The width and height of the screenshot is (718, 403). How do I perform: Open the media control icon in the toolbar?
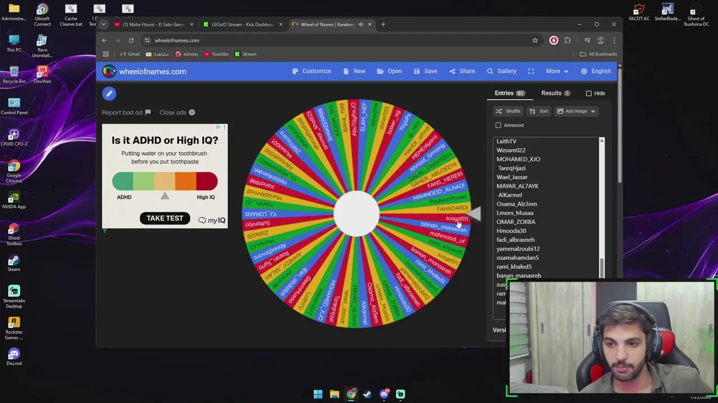[x=587, y=40]
